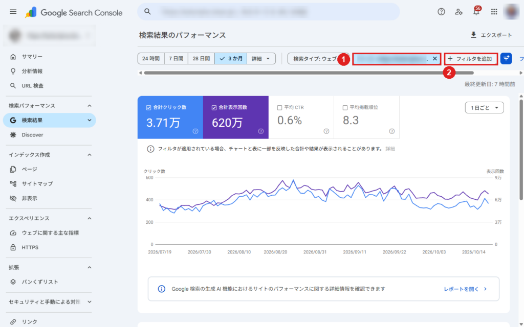524x327 pixels.
Task: Open the help question mark icon
Action: click(x=441, y=12)
